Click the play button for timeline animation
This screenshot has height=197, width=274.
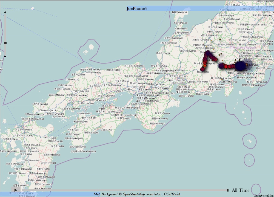(x=16, y=190)
